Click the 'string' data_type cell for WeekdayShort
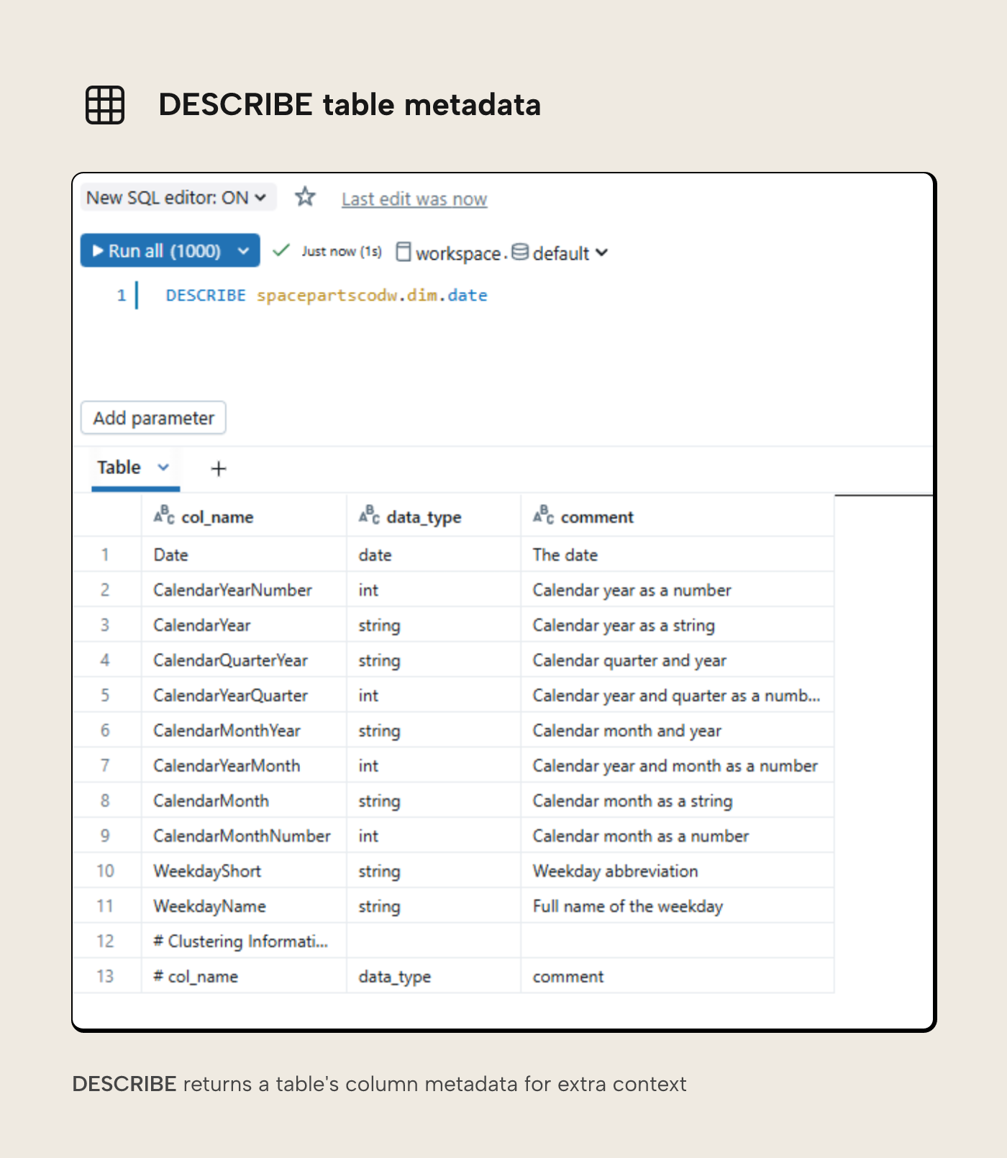Screen dimensions: 1007x1158 pyautogui.click(x=434, y=871)
